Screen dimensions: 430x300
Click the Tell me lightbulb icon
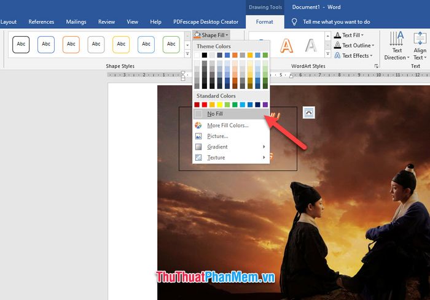[x=294, y=22]
